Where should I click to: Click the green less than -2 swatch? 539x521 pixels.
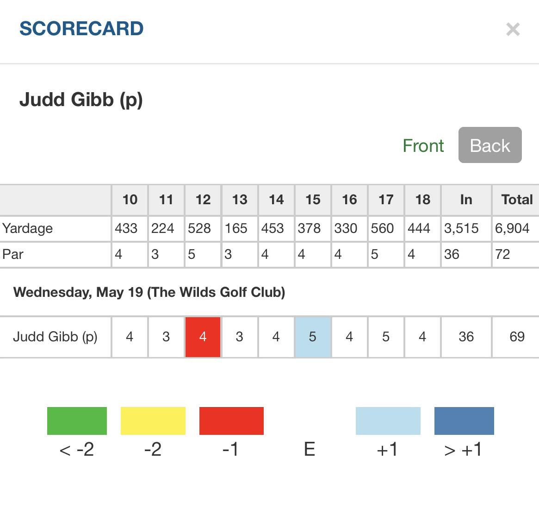pos(77,421)
